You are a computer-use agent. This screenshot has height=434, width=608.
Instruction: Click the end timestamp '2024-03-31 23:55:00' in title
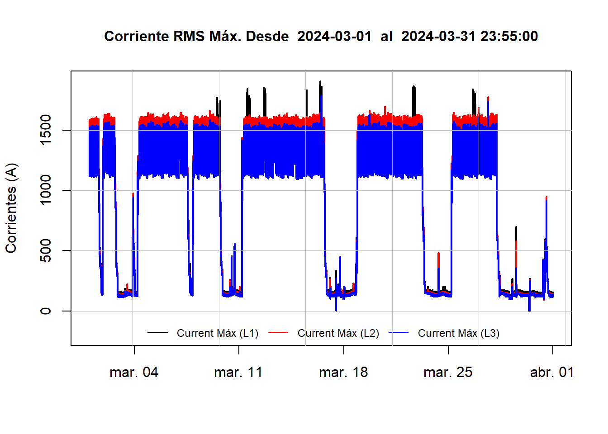pos(470,36)
